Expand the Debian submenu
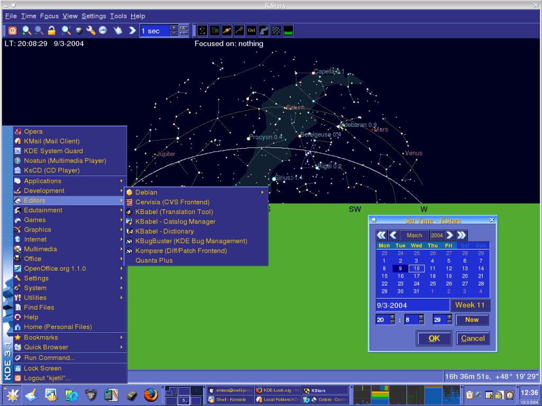Viewport: 542px width, 406px height. (196, 192)
